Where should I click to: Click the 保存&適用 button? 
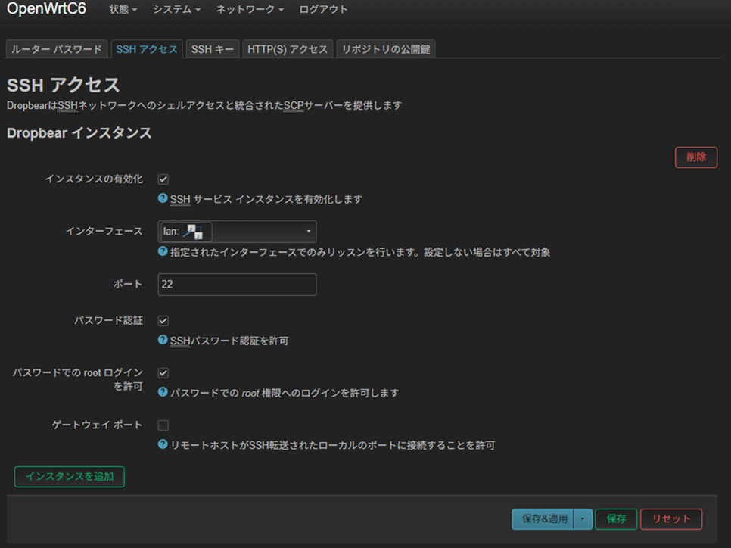point(543,519)
